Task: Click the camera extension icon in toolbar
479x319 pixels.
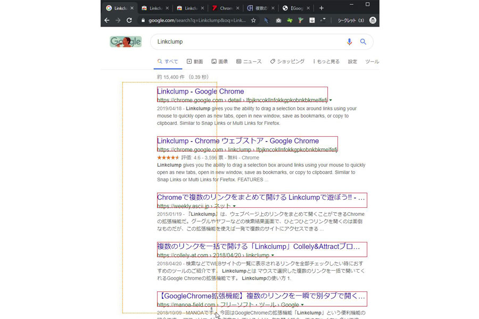Action: (x=278, y=20)
